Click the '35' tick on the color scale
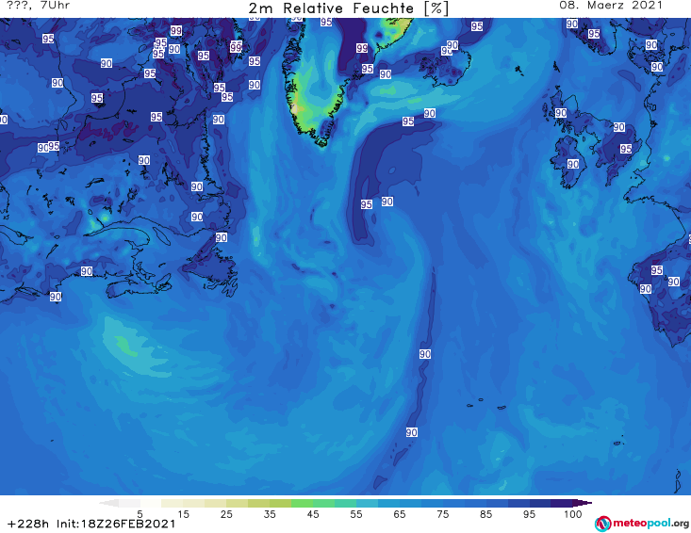This screenshot has height=533, width=691. [270, 514]
